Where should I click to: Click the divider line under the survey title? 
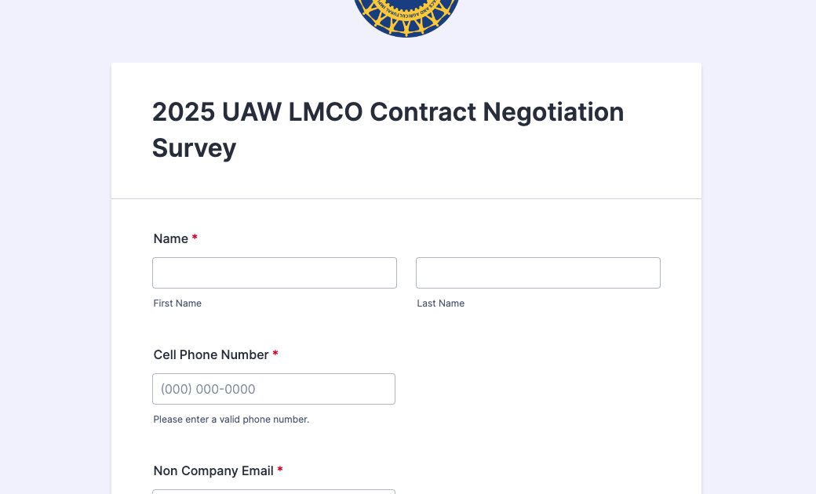tap(406, 198)
